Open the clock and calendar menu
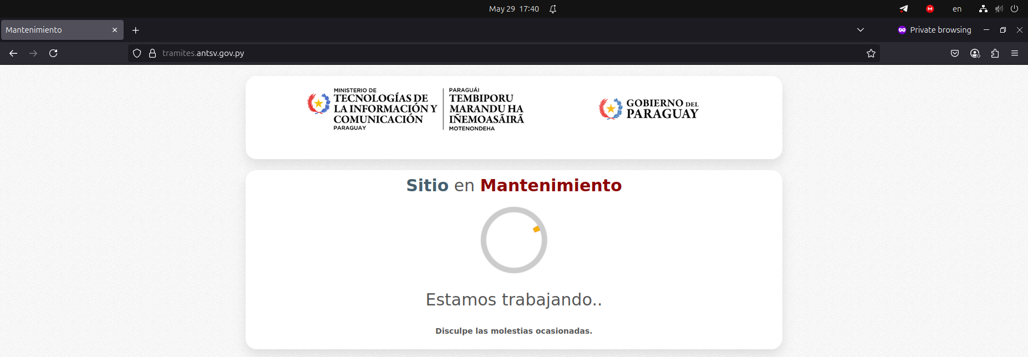This screenshot has height=357, width=1028. coord(514,9)
